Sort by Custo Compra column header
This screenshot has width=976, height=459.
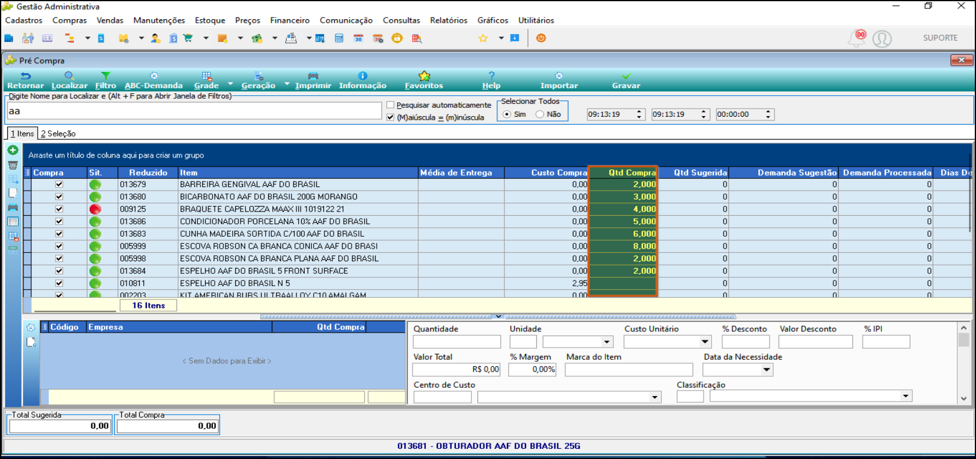pos(546,173)
